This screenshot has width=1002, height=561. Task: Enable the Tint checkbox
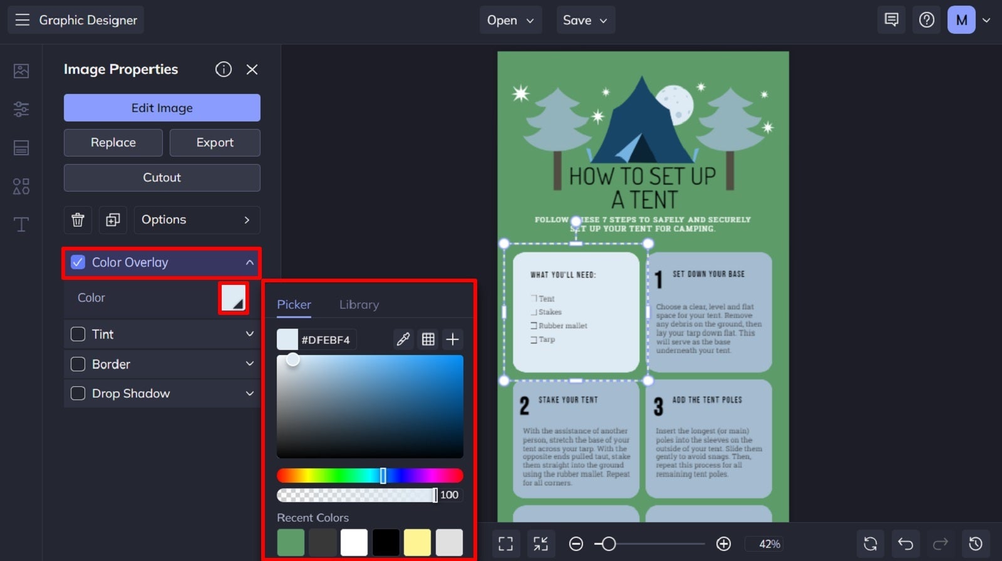coord(78,334)
